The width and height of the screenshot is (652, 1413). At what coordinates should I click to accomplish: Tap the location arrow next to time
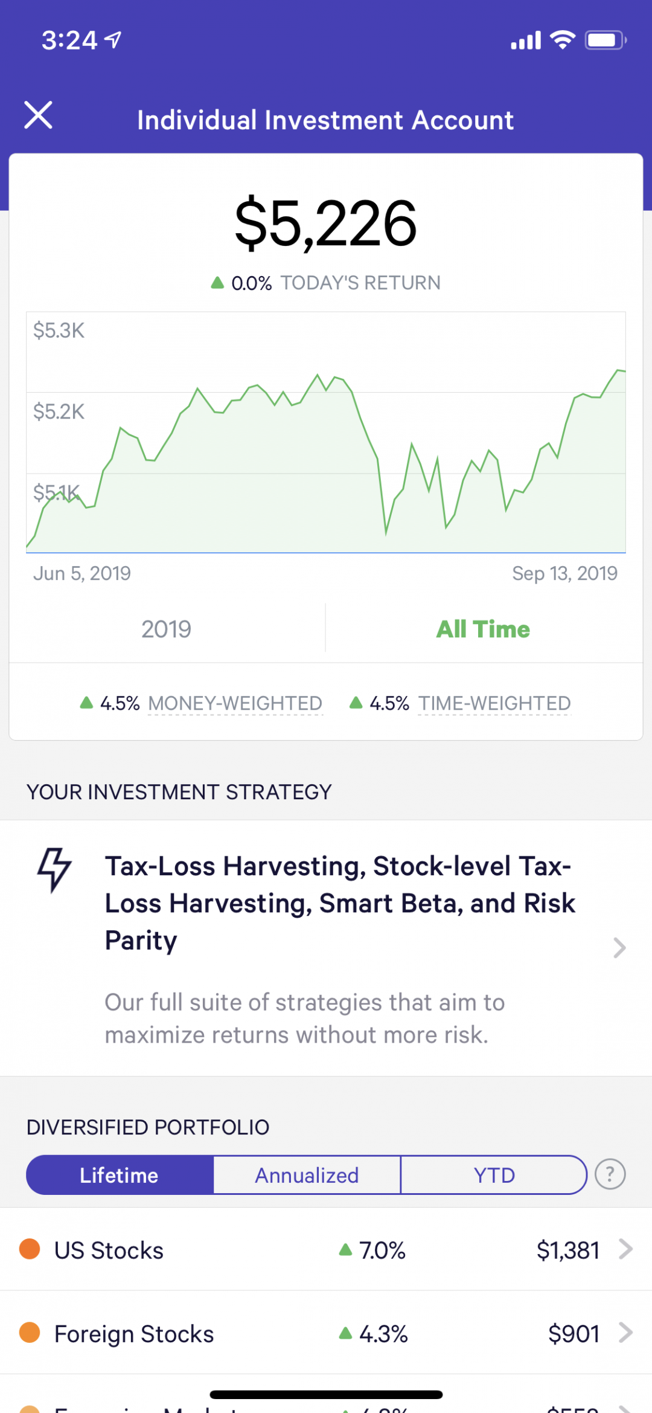tap(113, 40)
